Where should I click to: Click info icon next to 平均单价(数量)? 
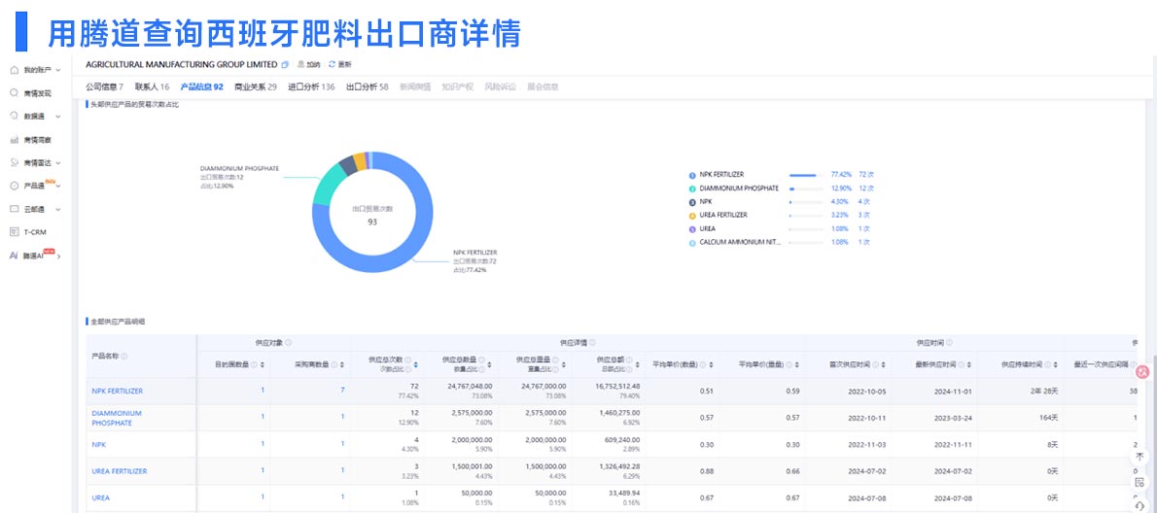pos(701,365)
